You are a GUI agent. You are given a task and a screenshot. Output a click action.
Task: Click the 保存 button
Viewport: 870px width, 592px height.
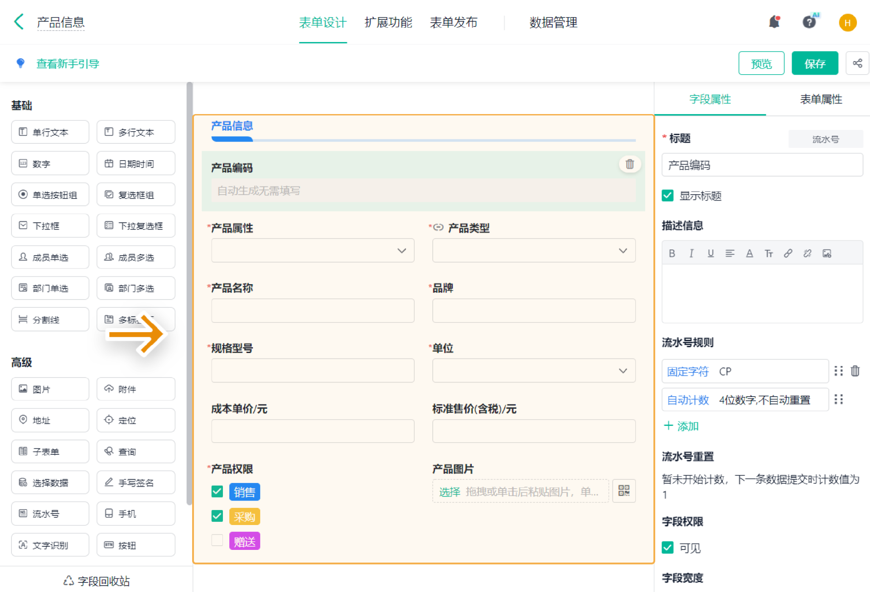(x=814, y=63)
